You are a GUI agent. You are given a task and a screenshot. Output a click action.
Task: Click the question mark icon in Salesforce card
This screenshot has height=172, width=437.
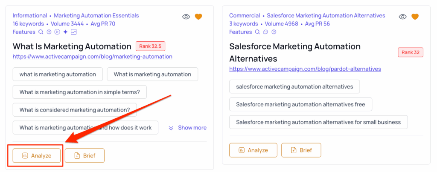click(274, 32)
